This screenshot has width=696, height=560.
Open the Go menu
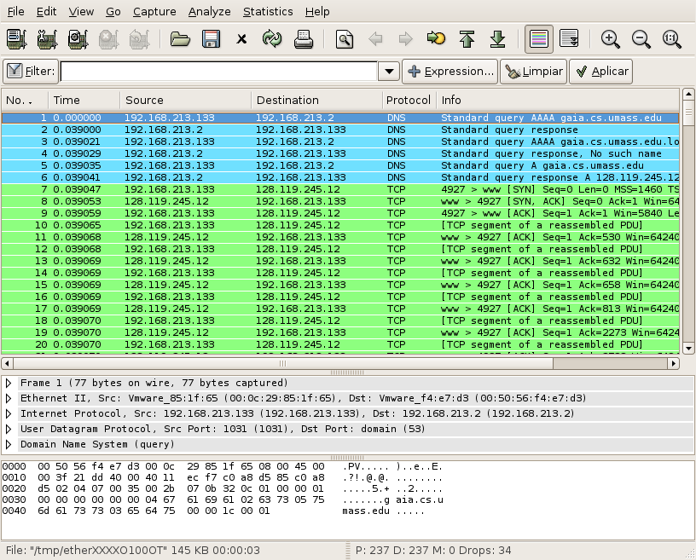point(113,12)
